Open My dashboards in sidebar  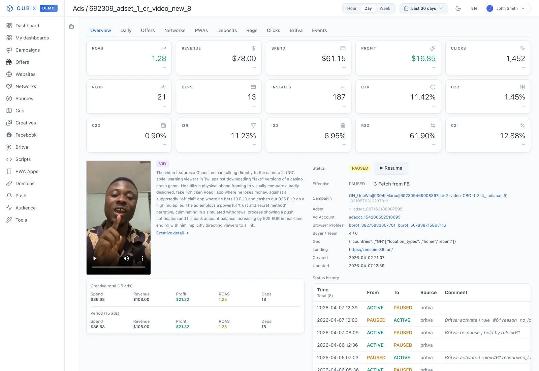tap(32, 38)
